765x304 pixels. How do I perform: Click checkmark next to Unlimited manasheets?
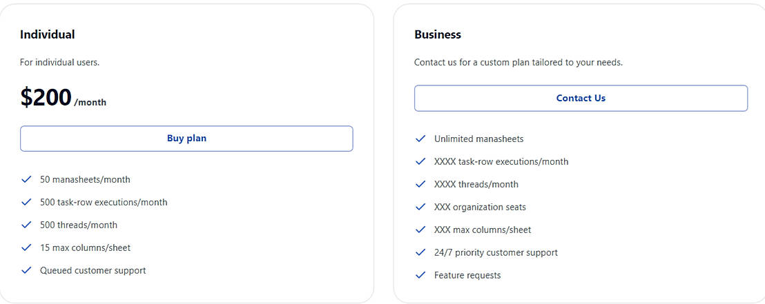click(420, 139)
